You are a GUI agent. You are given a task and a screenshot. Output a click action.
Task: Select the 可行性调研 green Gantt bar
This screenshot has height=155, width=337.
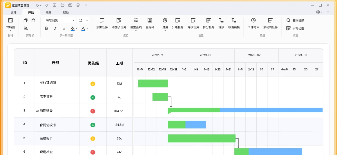153,83
